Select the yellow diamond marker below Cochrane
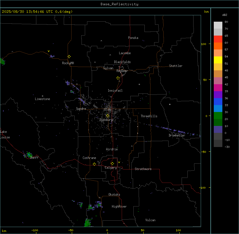The width and height of the screenshot is (239, 234). (x=94, y=164)
